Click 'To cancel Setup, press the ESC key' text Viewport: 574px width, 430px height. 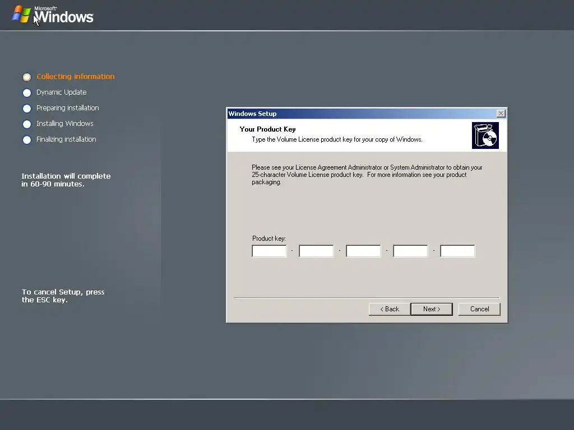(63, 296)
